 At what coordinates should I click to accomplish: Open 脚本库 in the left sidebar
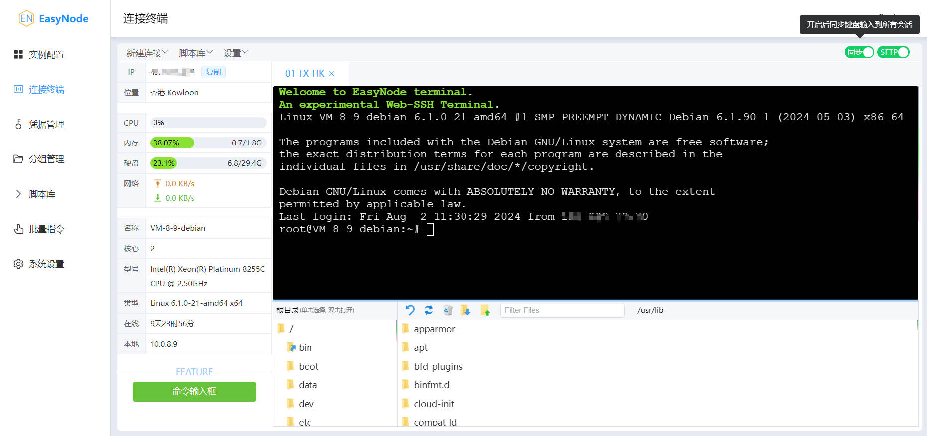click(x=42, y=194)
